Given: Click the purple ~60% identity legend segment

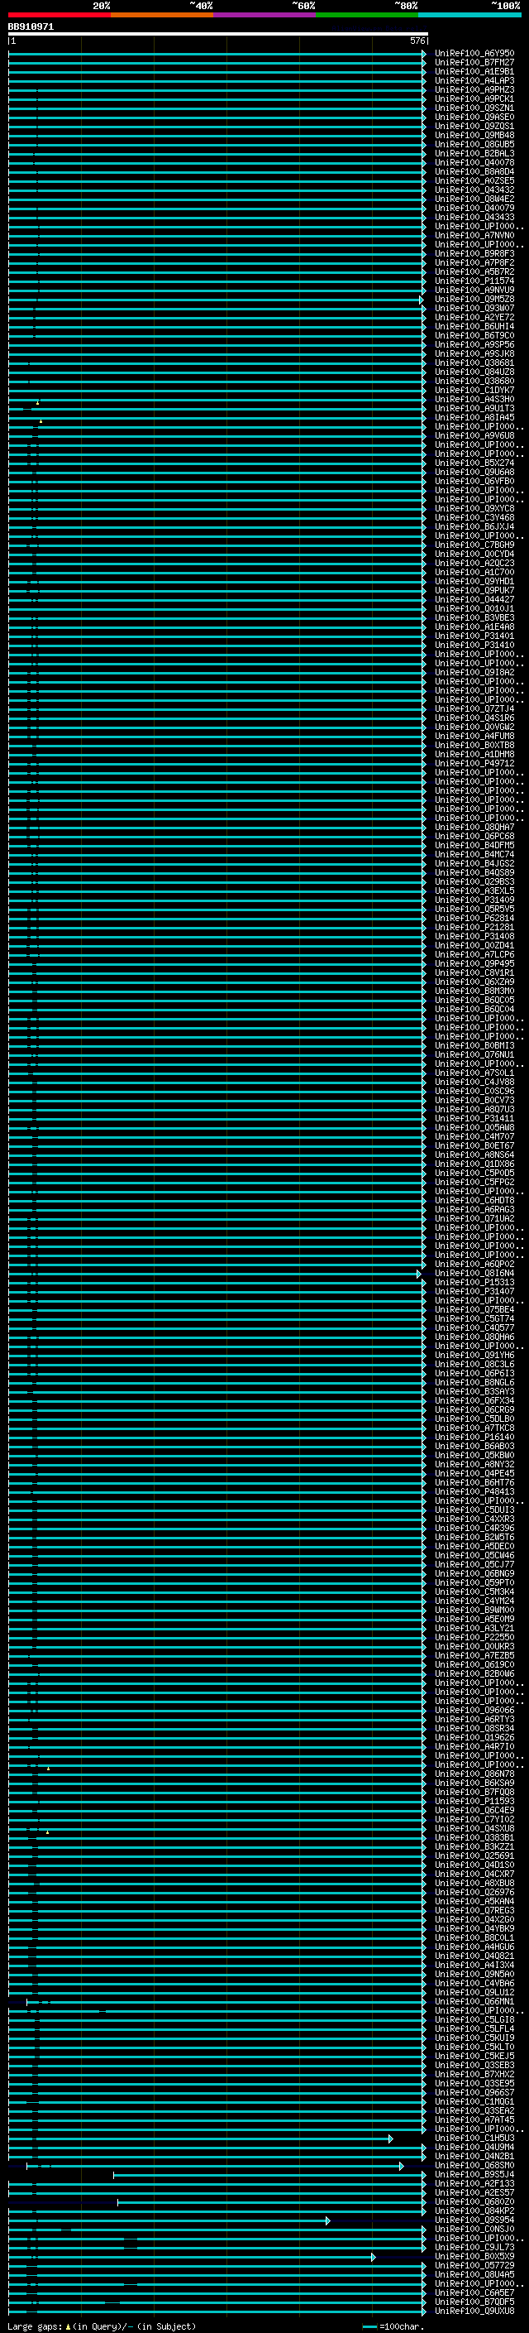Looking at the screenshot, I should [x=264, y=15].
